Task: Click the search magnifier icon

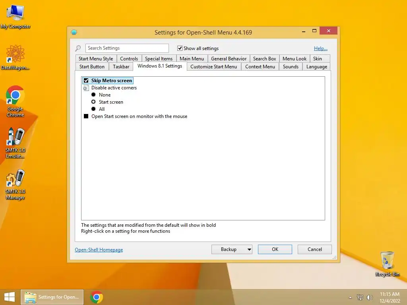Action: [78, 48]
